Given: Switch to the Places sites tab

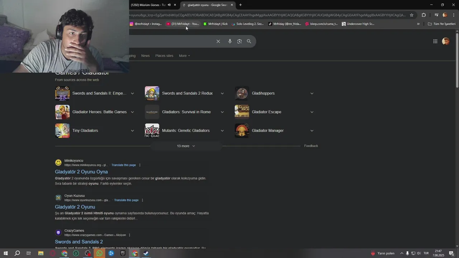Looking at the screenshot, I should click(x=164, y=56).
